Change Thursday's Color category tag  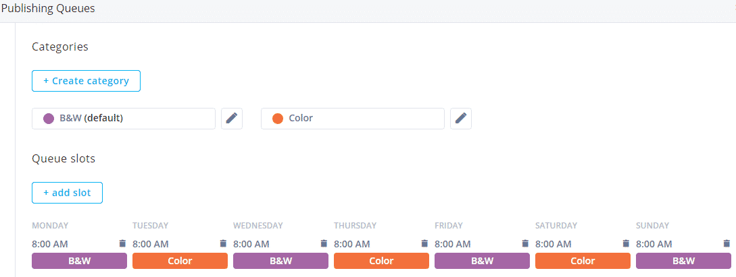click(381, 261)
